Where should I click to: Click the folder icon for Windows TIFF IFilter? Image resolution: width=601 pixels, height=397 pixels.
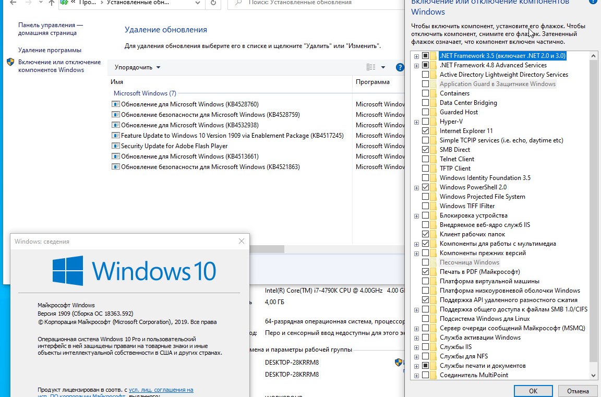point(434,206)
